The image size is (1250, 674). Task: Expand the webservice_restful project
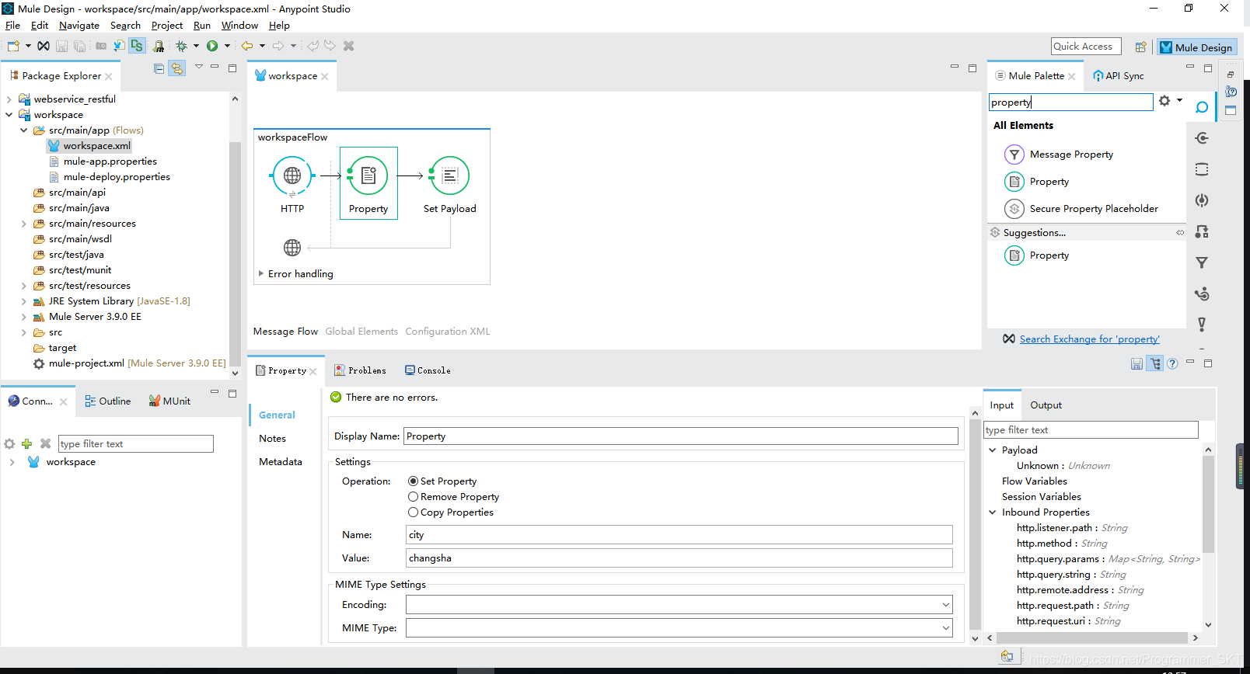(x=9, y=99)
